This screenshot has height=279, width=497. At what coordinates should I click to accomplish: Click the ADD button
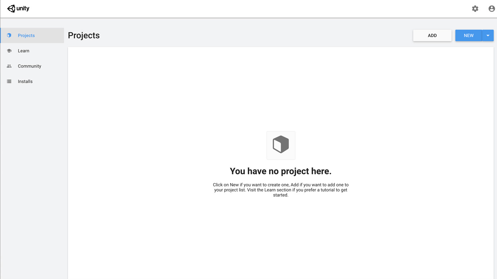click(432, 36)
